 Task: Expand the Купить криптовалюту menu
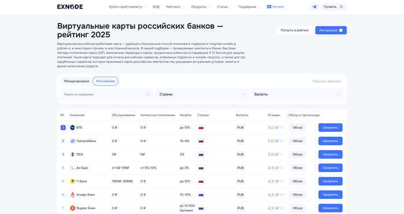[127, 7]
